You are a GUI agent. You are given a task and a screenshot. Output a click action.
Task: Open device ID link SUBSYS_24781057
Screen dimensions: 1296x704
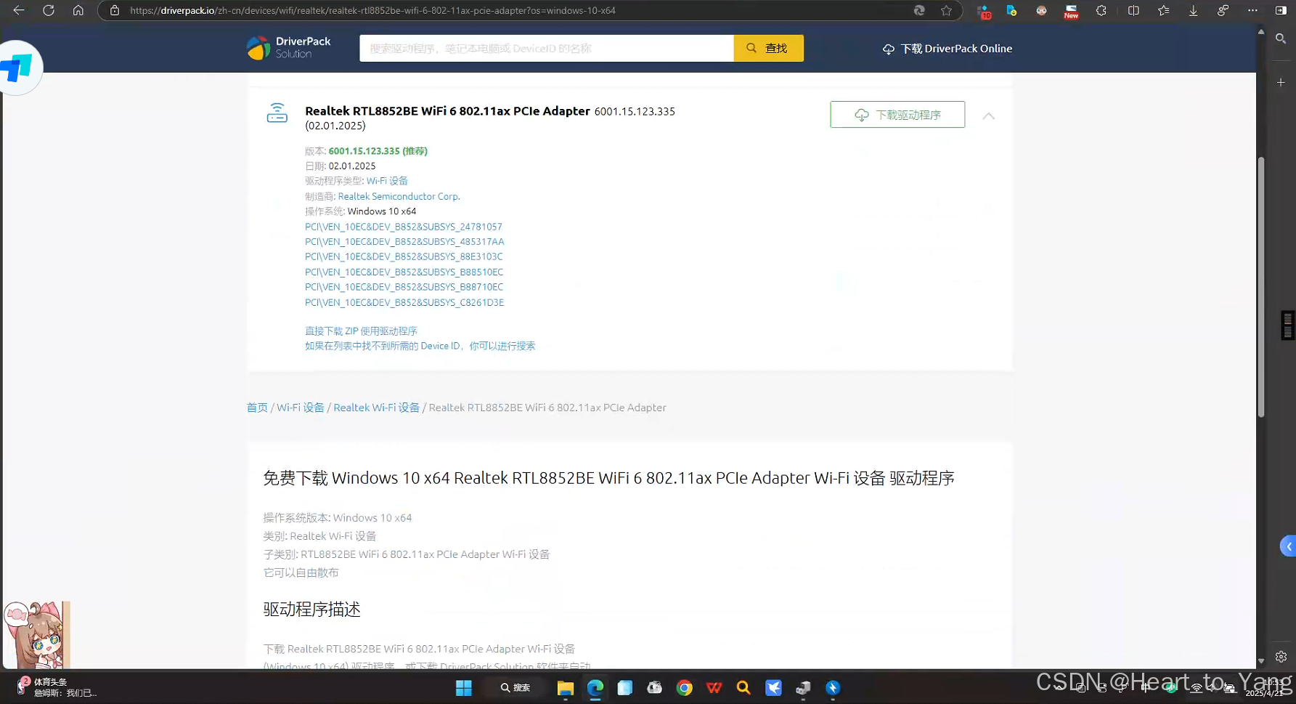point(404,227)
